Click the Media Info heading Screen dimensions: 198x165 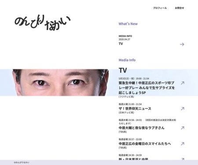(127, 60)
